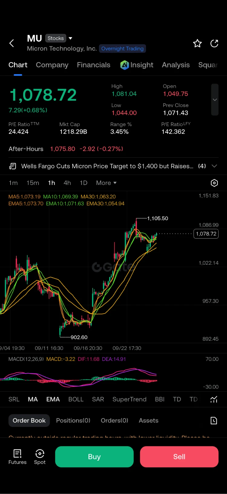Toggle the SAR indicator

coord(98,399)
